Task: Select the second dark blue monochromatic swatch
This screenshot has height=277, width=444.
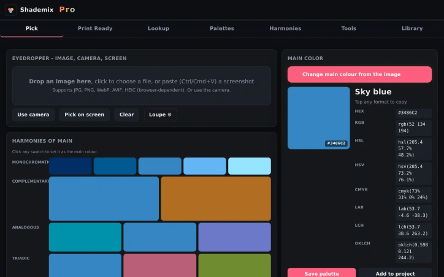Action: pyautogui.click(x=115, y=166)
